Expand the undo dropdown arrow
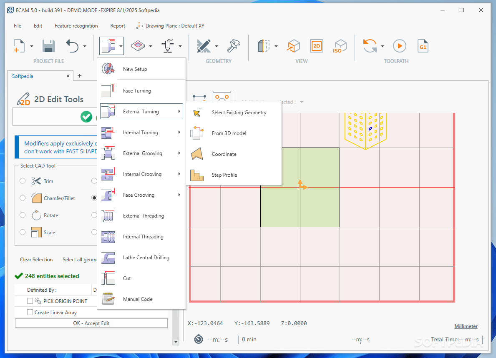The width and height of the screenshot is (496, 358). 85,46
